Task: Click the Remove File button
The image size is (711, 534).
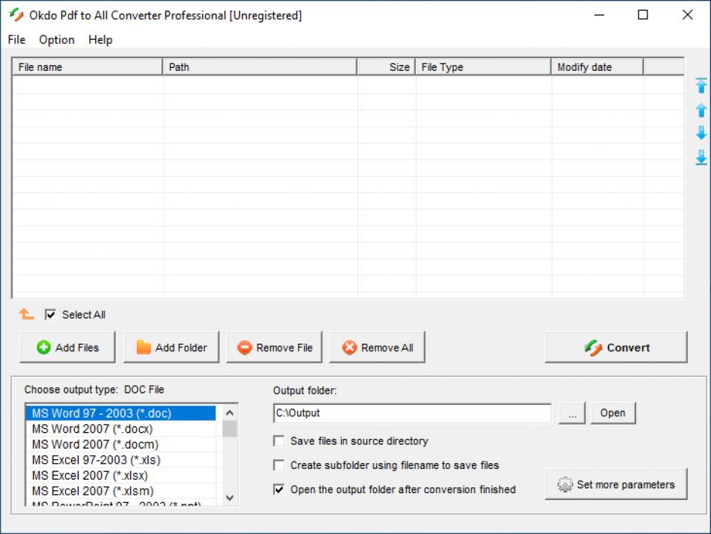Action: tap(275, 347)
